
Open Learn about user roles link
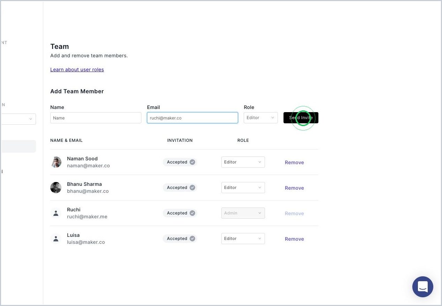pyautogui.click(x=77, y=70)
